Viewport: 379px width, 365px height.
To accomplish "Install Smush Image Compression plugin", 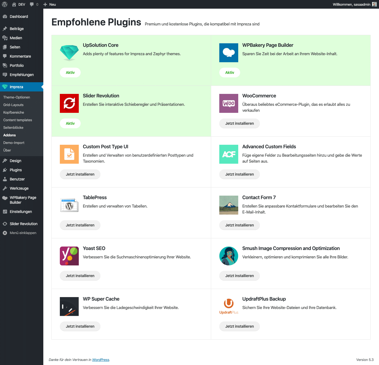I will click(240, 276).
